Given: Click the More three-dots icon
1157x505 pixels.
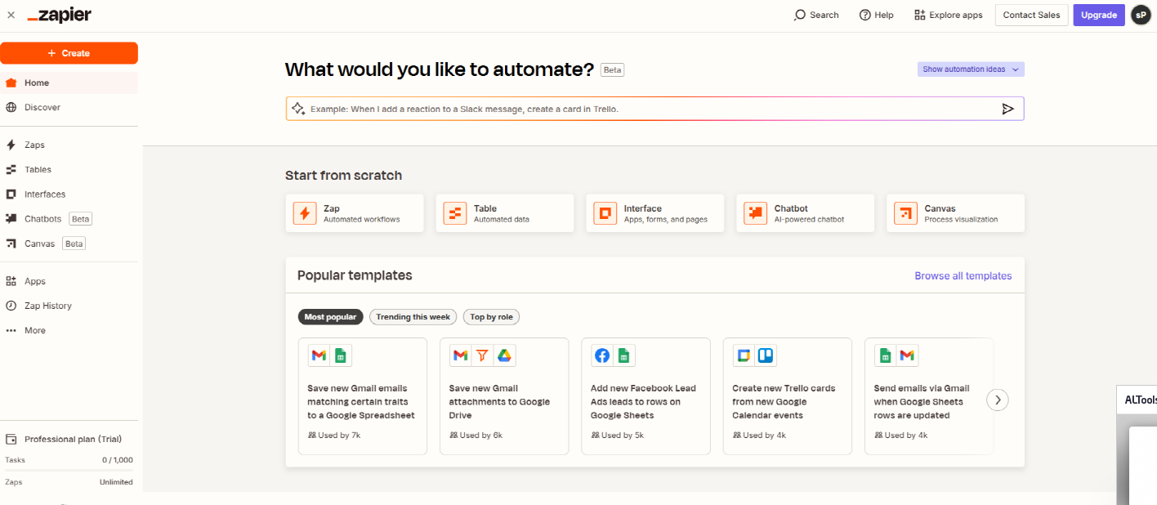Looking at the screenshot, I should point(11,330).
